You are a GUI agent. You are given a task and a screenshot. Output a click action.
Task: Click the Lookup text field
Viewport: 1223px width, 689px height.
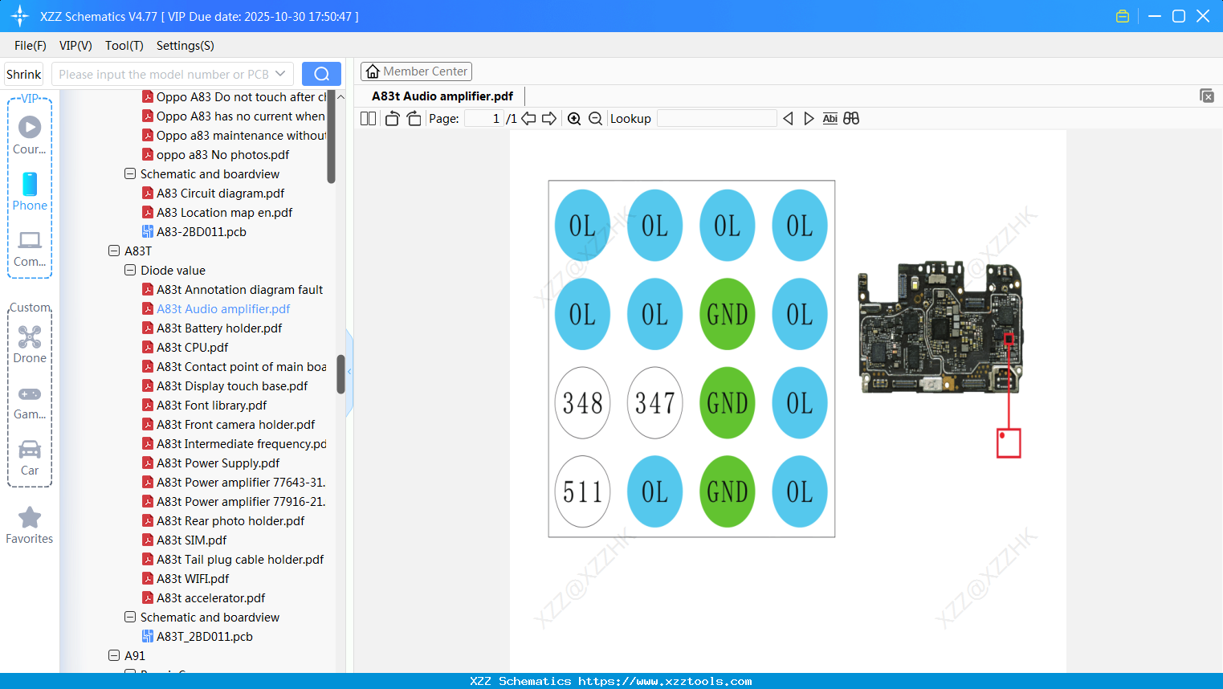716,119
